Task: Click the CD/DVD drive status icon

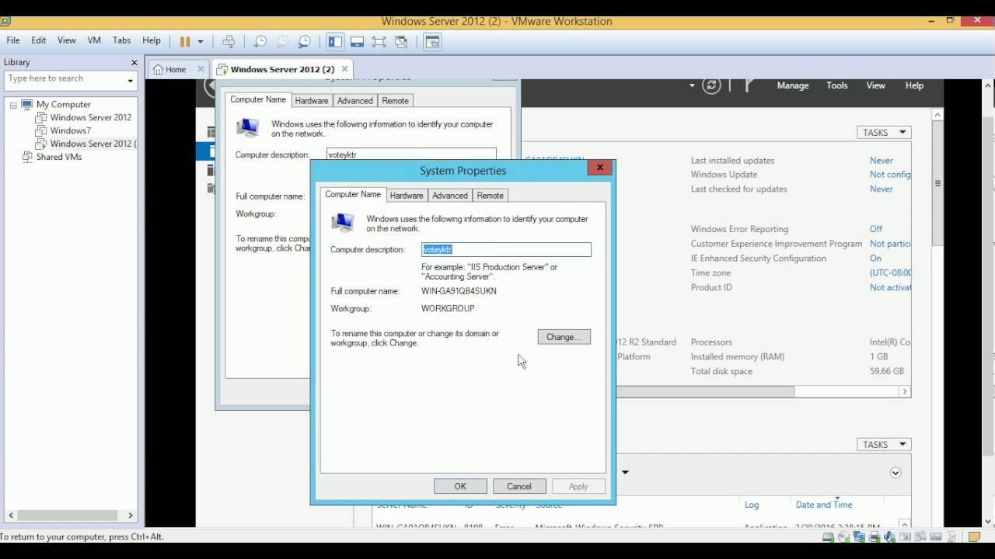Action: pos(844,536)
